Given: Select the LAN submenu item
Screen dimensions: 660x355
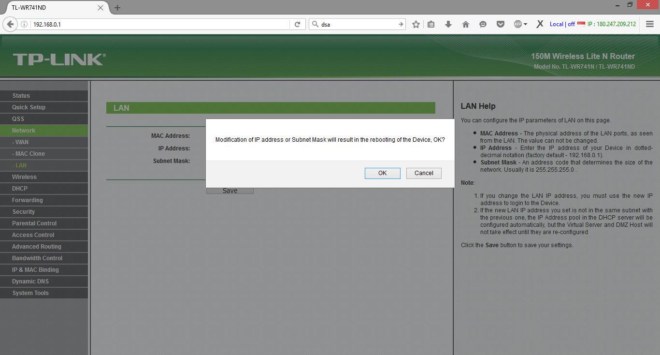Looking at the screenshot, I should [44, 165].
